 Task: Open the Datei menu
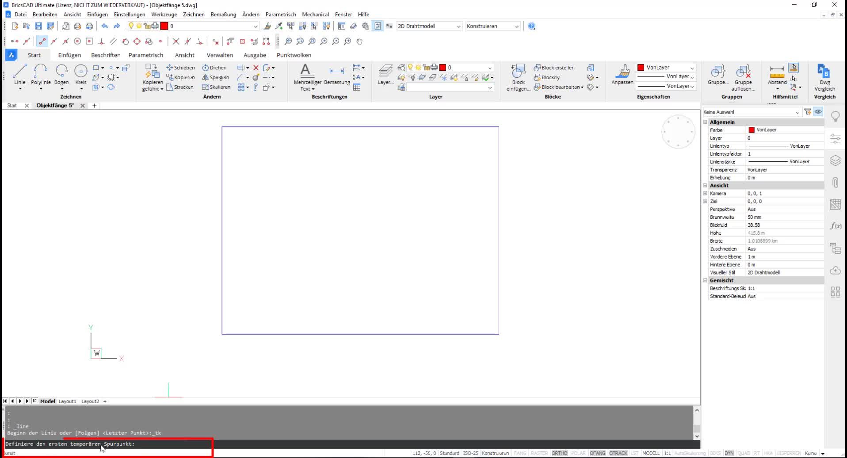(x=20, y=15)
